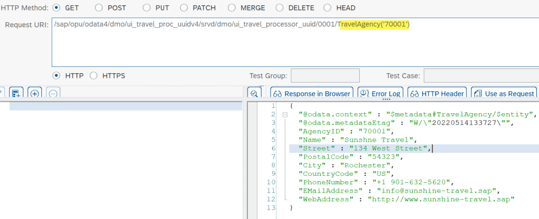The height and width of the screenshot is (219, 539).
Task: Show the HTTP Header
Action: coord(437,94)
